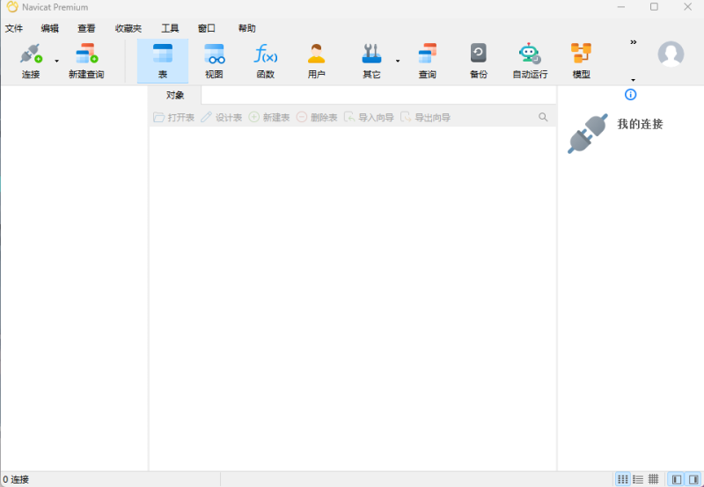Expand the 连接 (Connection) dropdown arrow
The image size is (704, 487).
pos(57,62)
